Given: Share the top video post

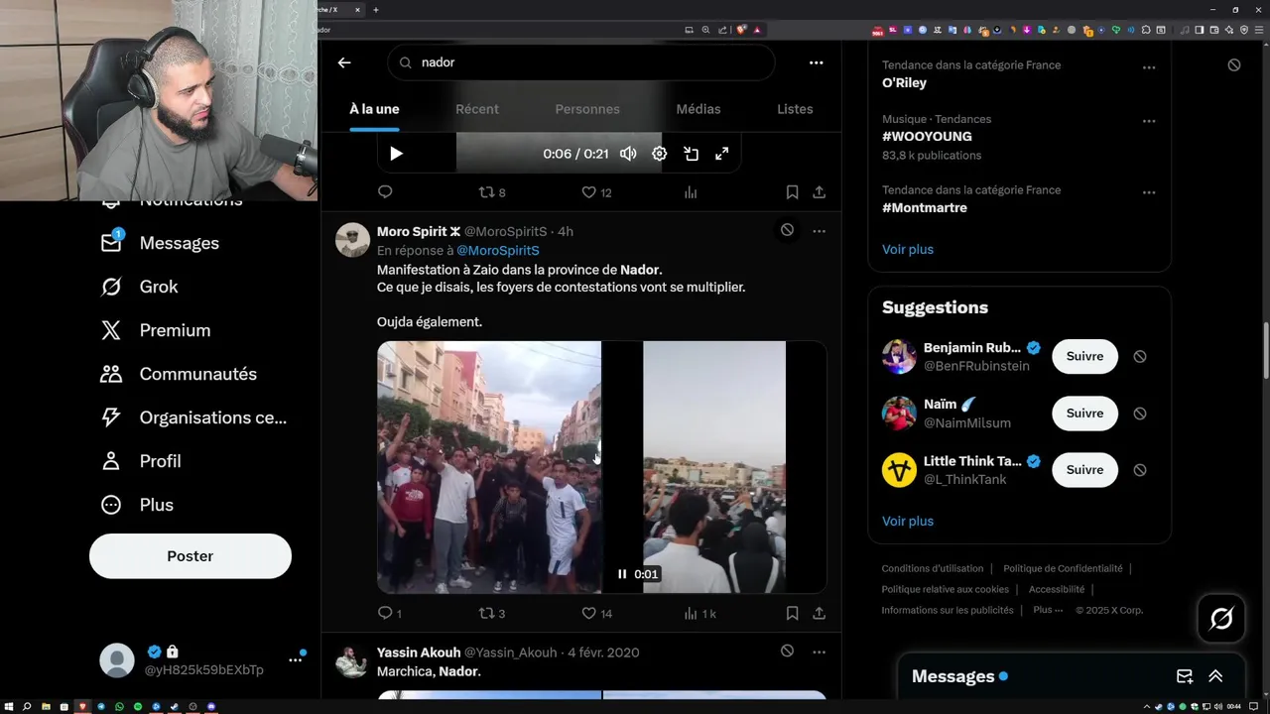Looking at the screenshot, I should point(819,192).
